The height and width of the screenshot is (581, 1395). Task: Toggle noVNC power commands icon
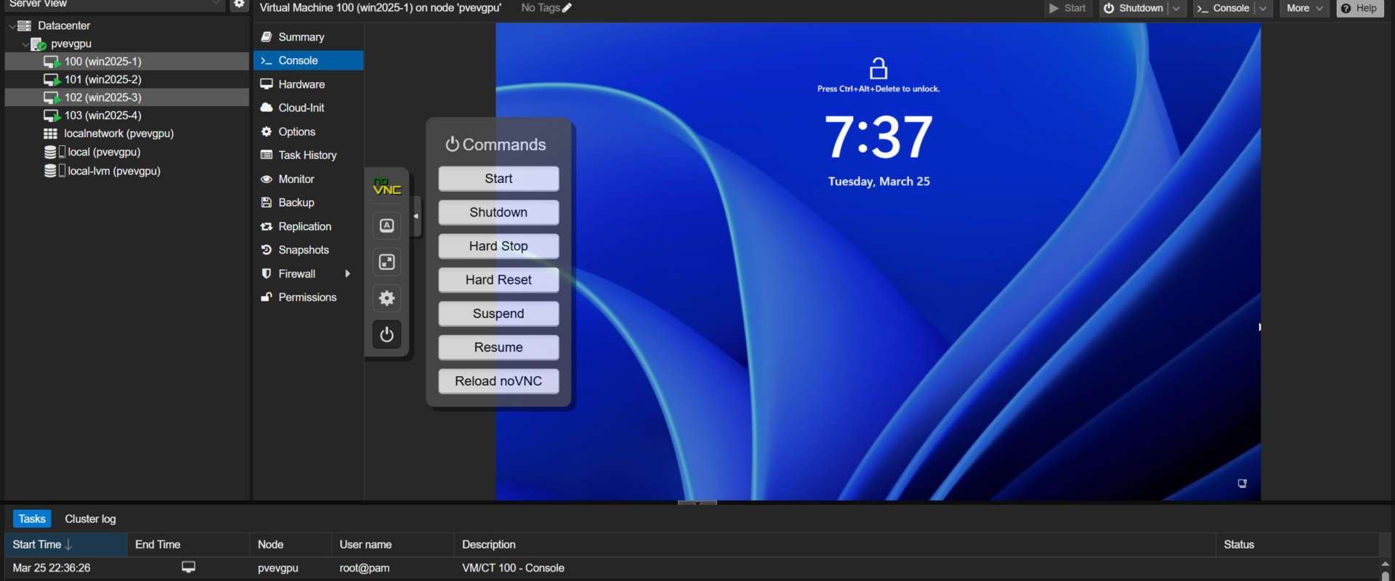click(387, 334)
